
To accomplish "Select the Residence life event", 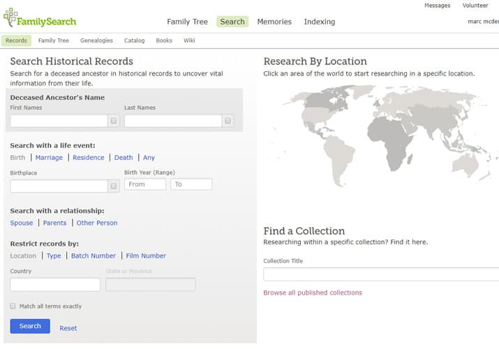I will point(89,158).
